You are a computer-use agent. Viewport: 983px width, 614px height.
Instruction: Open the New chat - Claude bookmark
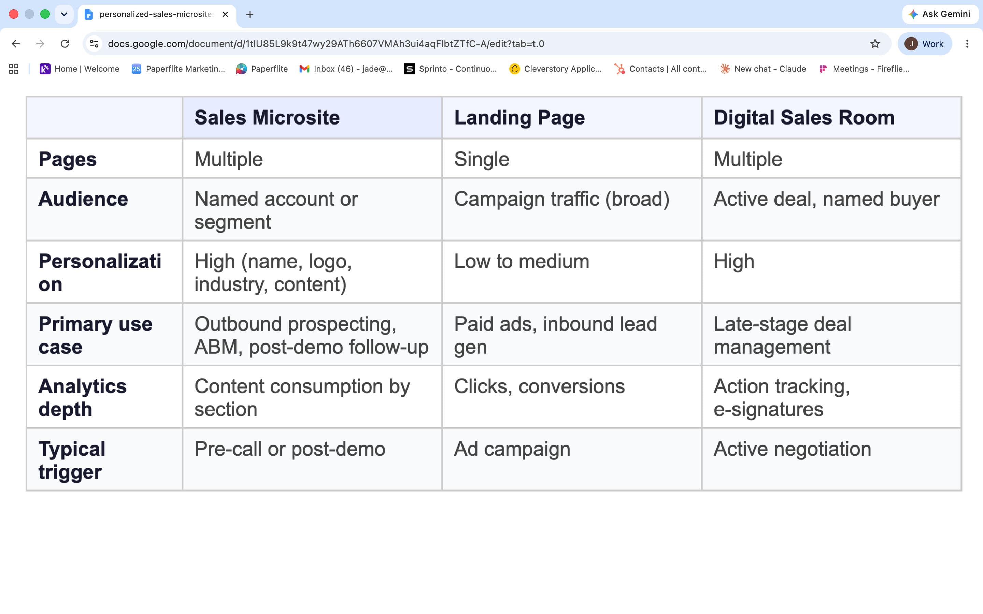(x=763, y=69)
